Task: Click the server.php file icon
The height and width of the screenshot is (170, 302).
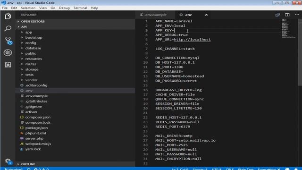Action: tap(22, 138)
